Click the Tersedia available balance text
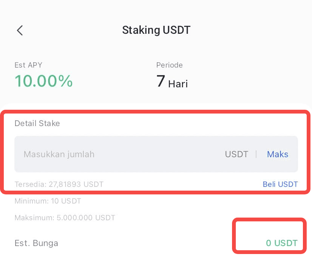312x262 pixels. (x=59, y=184)
